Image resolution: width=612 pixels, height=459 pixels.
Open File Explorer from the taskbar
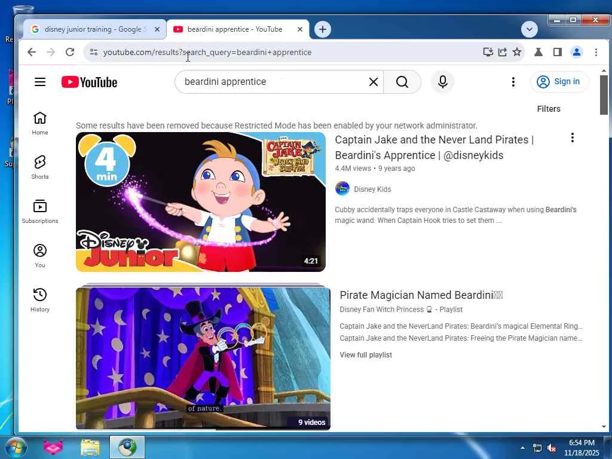pos(90,447)
